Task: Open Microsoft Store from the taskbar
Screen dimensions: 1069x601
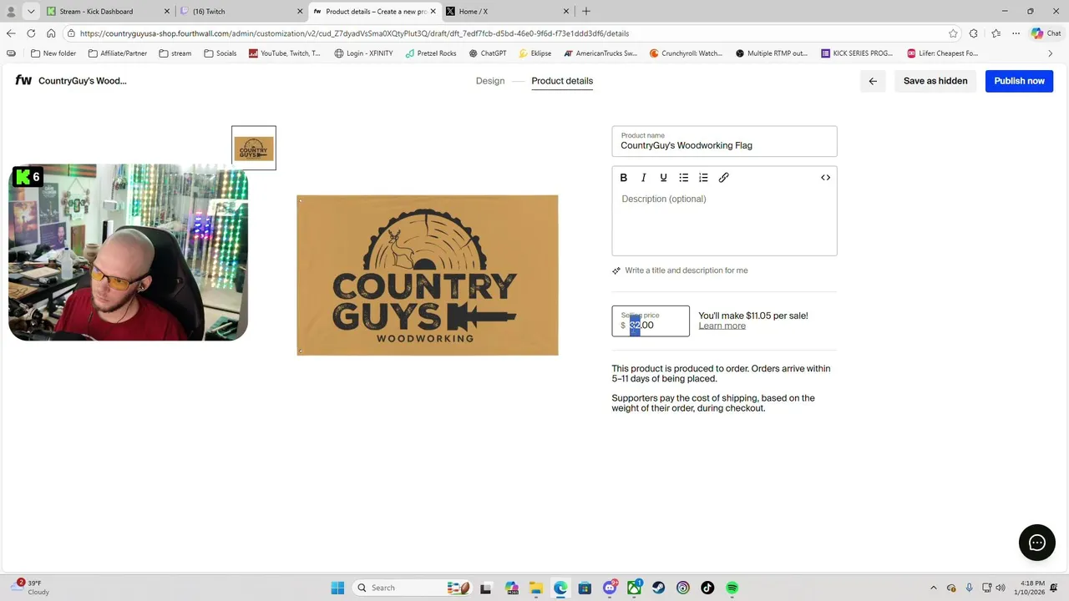Action: [x=585, y=588]
